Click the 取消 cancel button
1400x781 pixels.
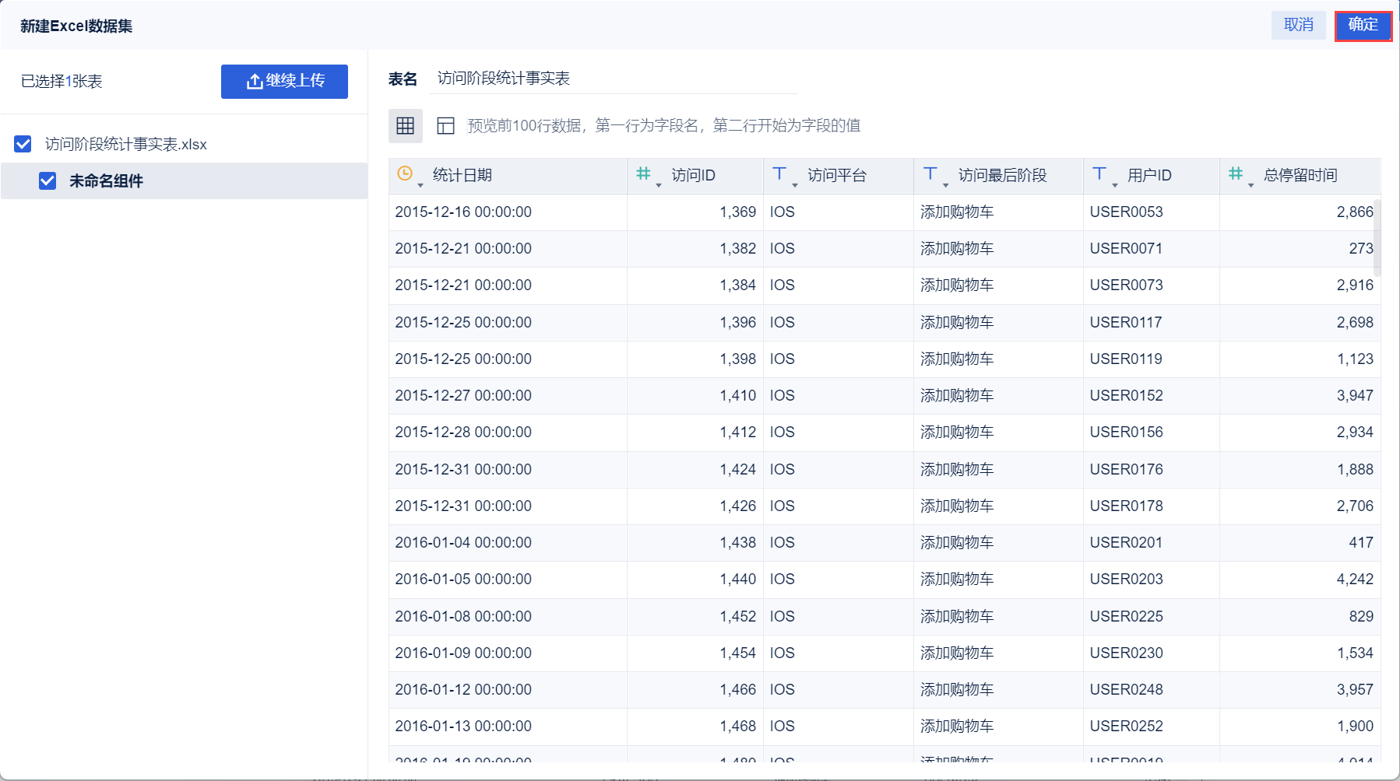[1299, 26]
